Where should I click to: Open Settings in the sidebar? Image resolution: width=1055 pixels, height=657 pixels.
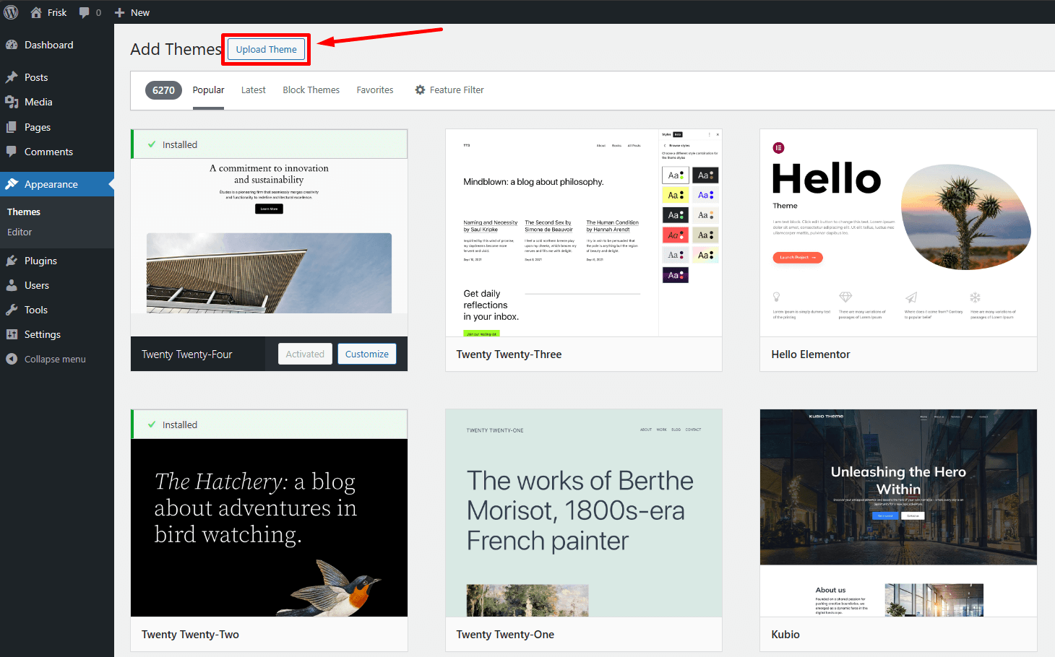42,334
